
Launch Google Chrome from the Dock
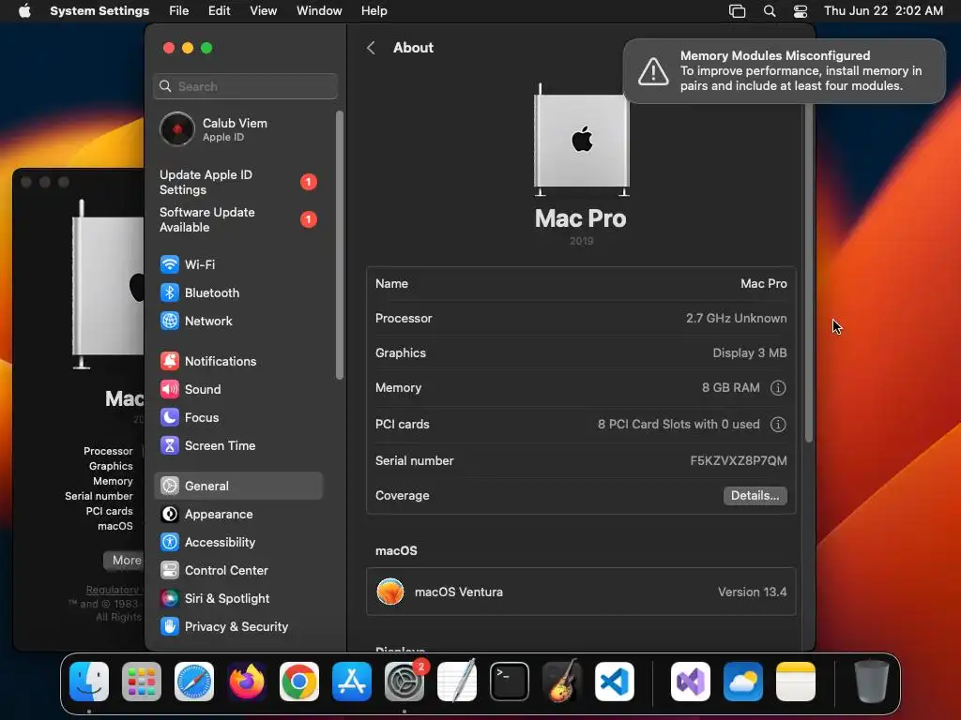tap(299, 682)
